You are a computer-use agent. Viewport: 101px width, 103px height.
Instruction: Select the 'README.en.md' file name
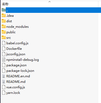tap(18, 76)
